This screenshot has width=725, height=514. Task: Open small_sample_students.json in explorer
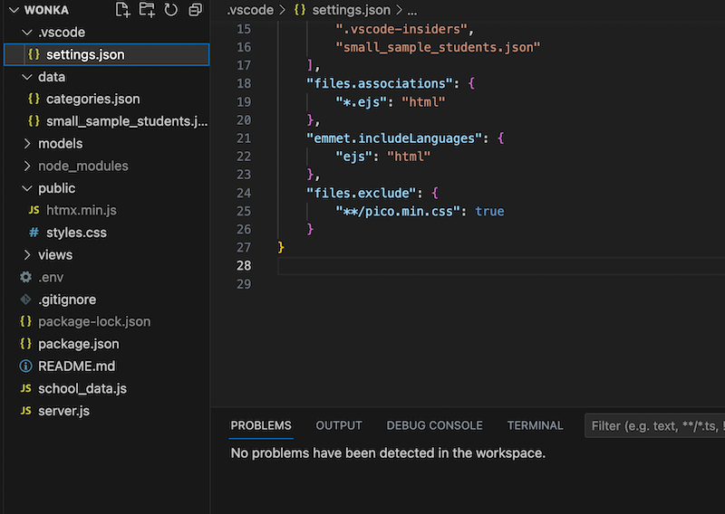(x=107, y=121)
